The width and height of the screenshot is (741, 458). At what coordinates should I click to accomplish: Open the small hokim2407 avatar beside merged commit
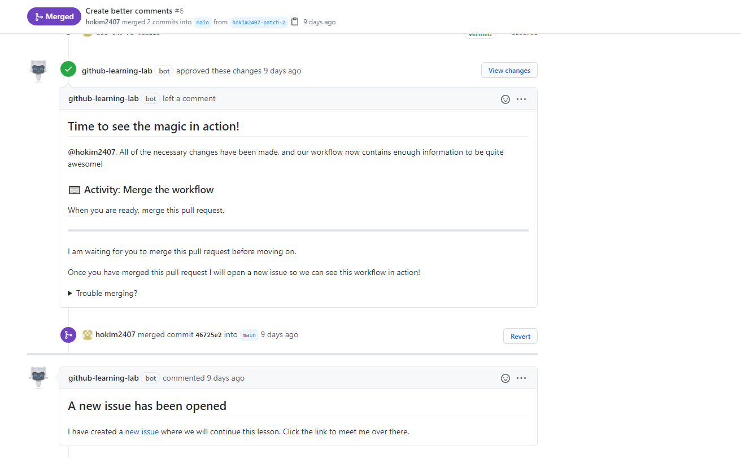88,335
